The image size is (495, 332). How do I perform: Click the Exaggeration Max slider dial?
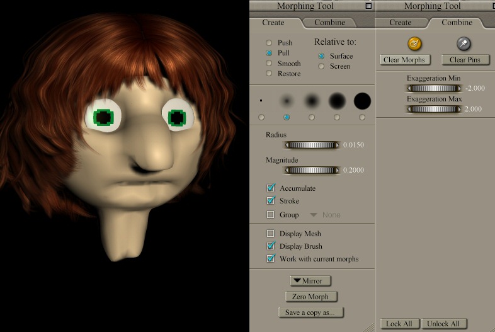[x=434, y=109]
